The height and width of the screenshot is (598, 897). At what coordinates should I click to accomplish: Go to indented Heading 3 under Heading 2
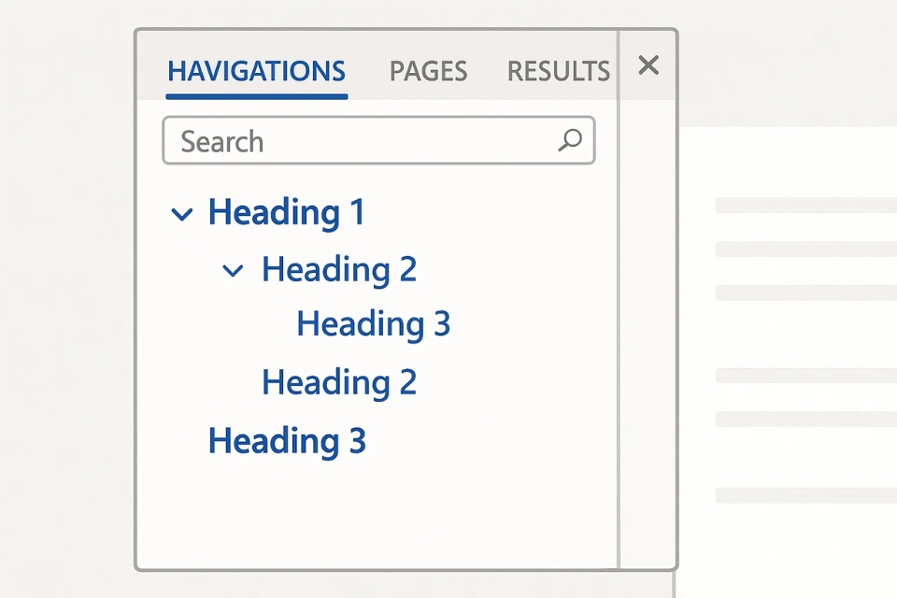tap(373, 324)
